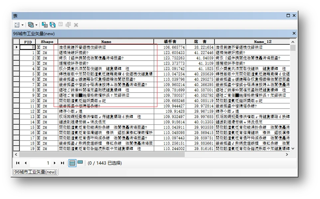This screenshot has width=320, height=199.
Task: Toggle the Show selected records view
Action: click(x=80, y=162)
